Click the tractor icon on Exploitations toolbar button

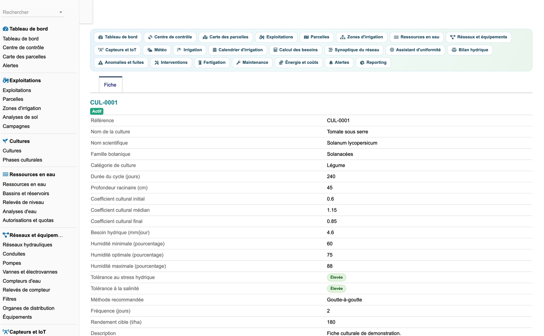[262, 37]
